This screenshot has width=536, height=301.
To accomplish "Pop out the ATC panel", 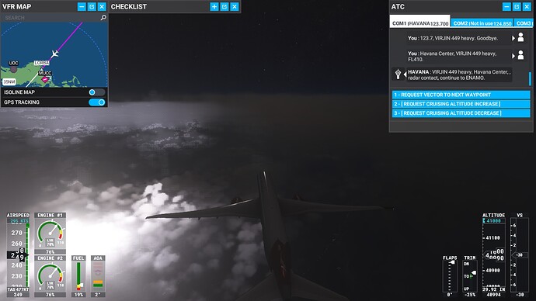I will click(517, 6).
